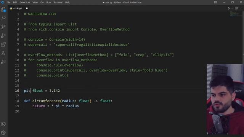Open the Explorer view in activity bar
The height and width of the screenshot is (137, 244).
[3, 10]
